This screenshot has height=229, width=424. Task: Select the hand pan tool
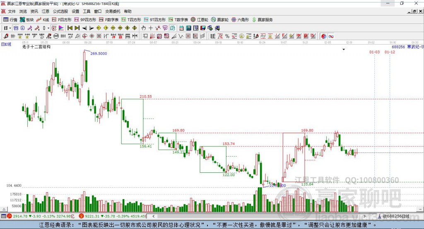[144, 28]
